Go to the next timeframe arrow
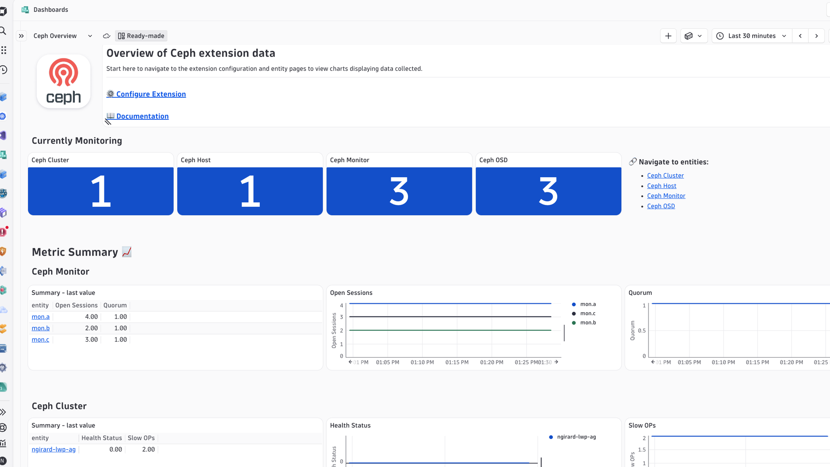This screenshot has width=830, height=467. (817, 36)
